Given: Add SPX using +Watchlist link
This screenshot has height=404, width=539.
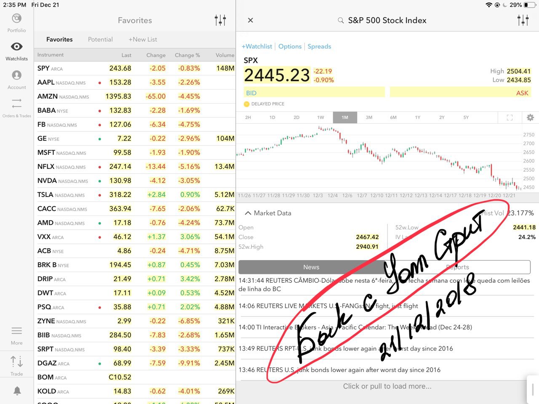Looking at the screenshot, I should tap(257, 46).
